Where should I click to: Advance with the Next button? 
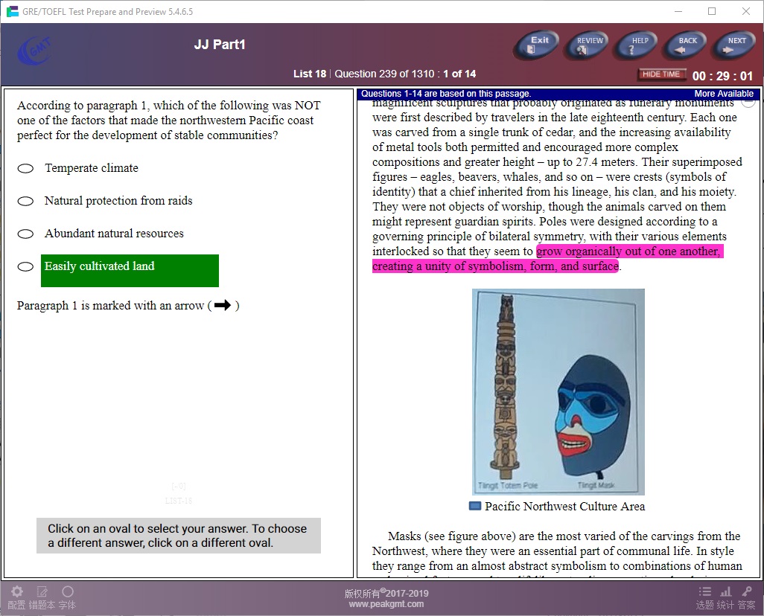click(734, 45)
